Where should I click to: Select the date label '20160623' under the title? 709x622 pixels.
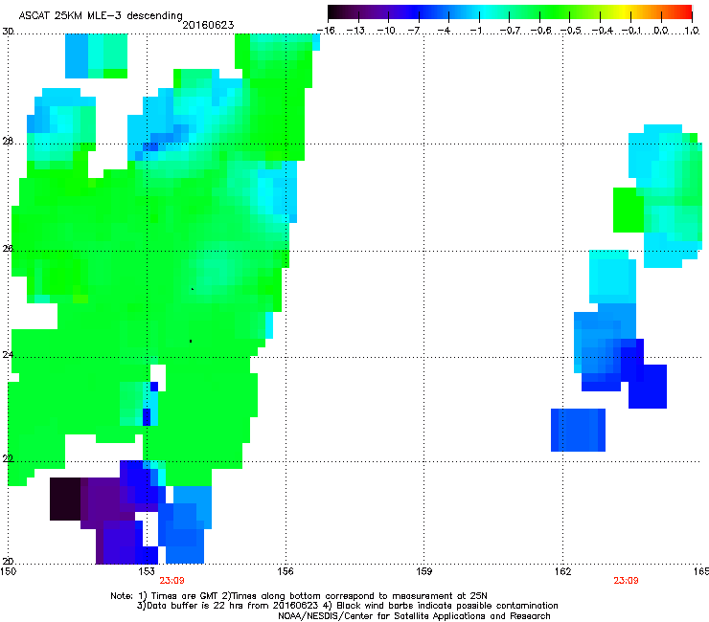[x=208, y=25]
